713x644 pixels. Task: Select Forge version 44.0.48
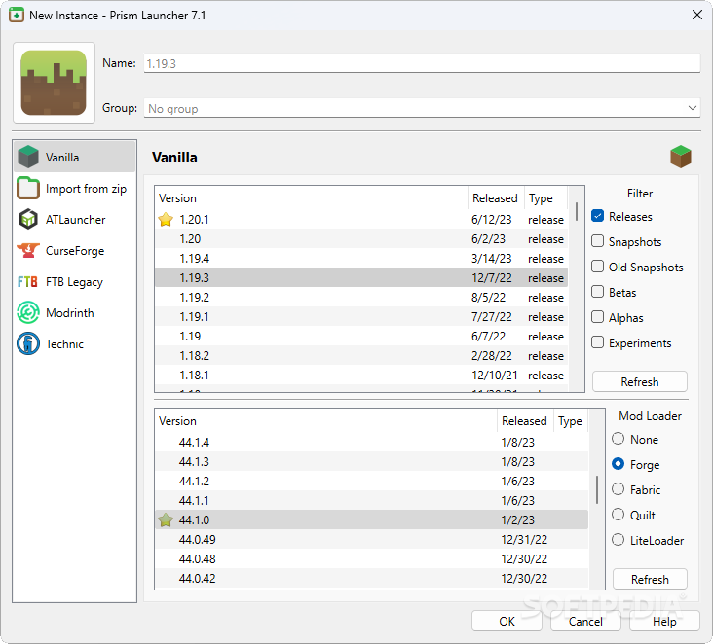[x=371, y=559]
